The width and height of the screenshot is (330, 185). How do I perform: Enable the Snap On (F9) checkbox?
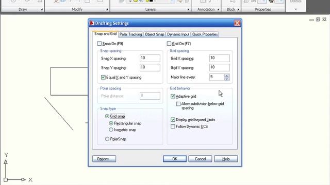(x=100, y=44)
